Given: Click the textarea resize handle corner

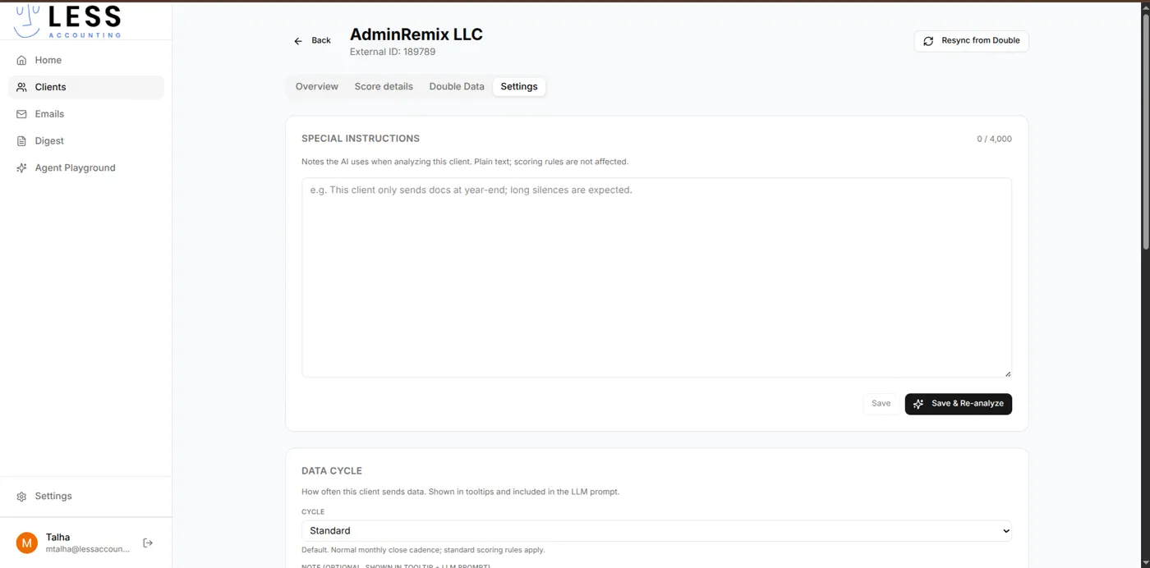Looking at the screenshot, I should 1008,373.
